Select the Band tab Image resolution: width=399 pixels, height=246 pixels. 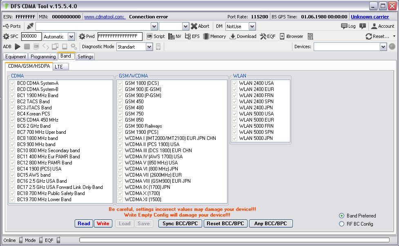(x=66, y=56)
